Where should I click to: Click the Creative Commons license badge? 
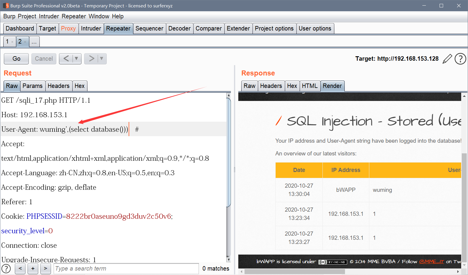(333, 262)
